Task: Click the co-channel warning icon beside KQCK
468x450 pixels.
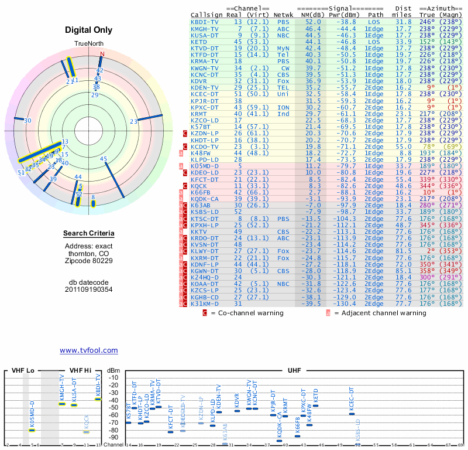Action: pos(185,186)
